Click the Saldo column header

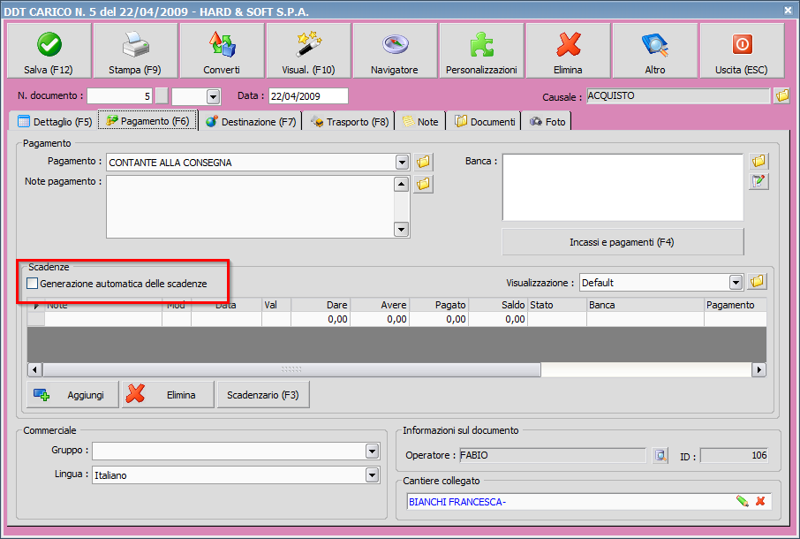[498, 305]
